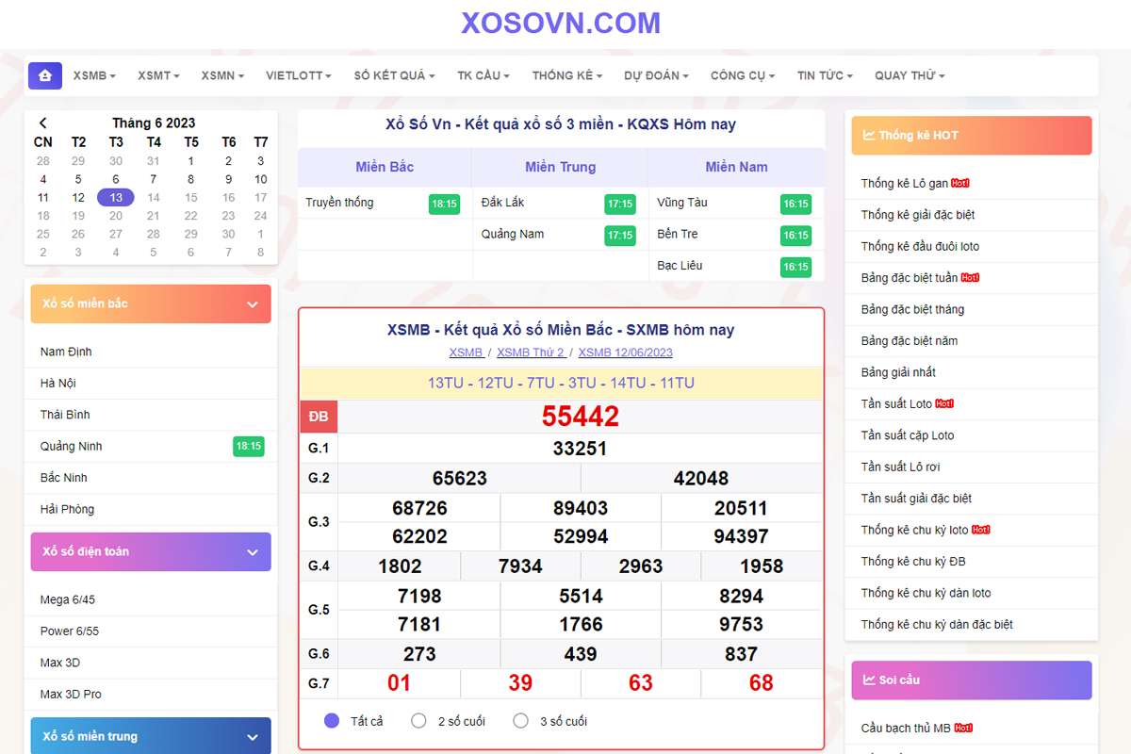
Task: Choose the '3 số cuối' radio button
Action: [521, 721]
